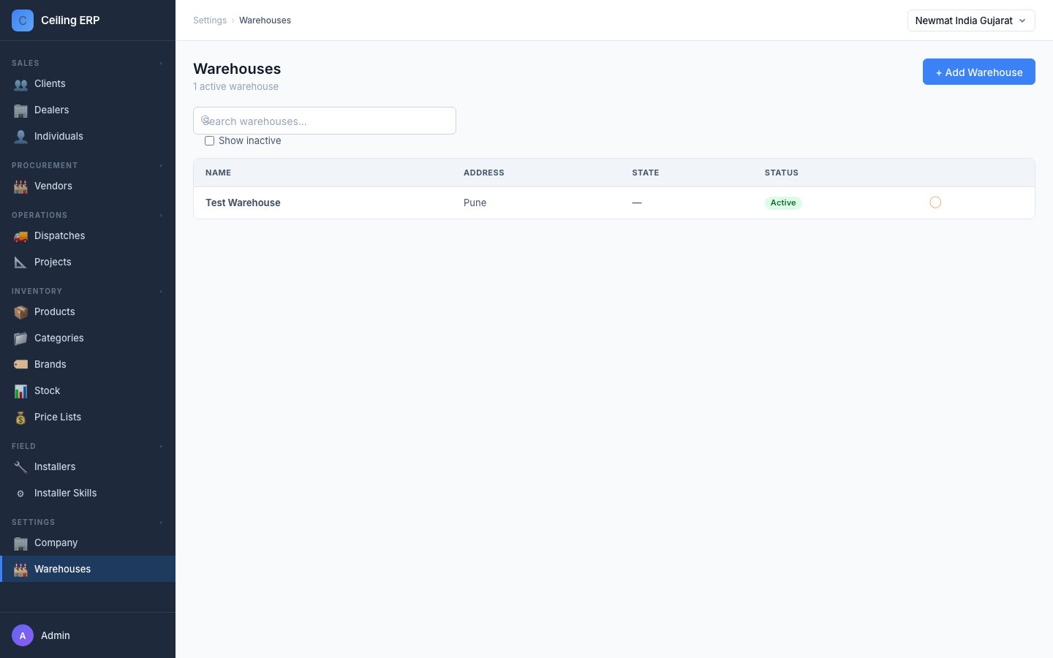Go to Company menu item
Image resolution: width=1053 pixels, height=658 pixels.
[88, 542]
